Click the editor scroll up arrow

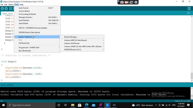pyautogui.click(x=192, y=17)
